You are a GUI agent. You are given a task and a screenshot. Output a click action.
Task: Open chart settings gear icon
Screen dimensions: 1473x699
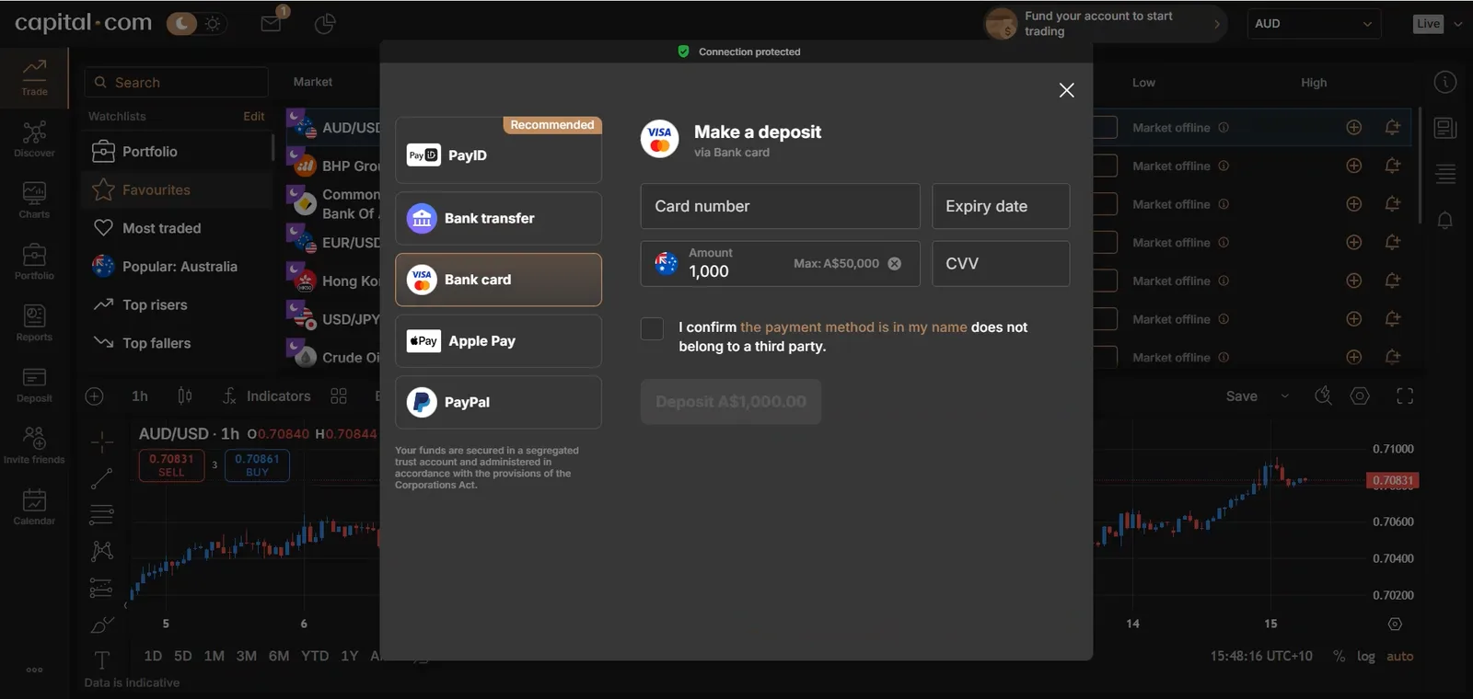click(1360, 396)
